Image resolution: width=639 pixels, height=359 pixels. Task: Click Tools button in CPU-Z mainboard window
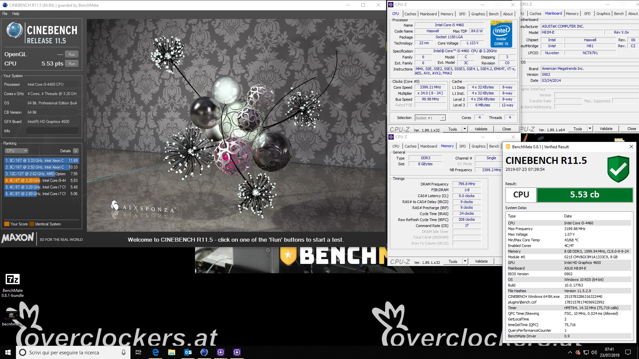tap(577, 129)
